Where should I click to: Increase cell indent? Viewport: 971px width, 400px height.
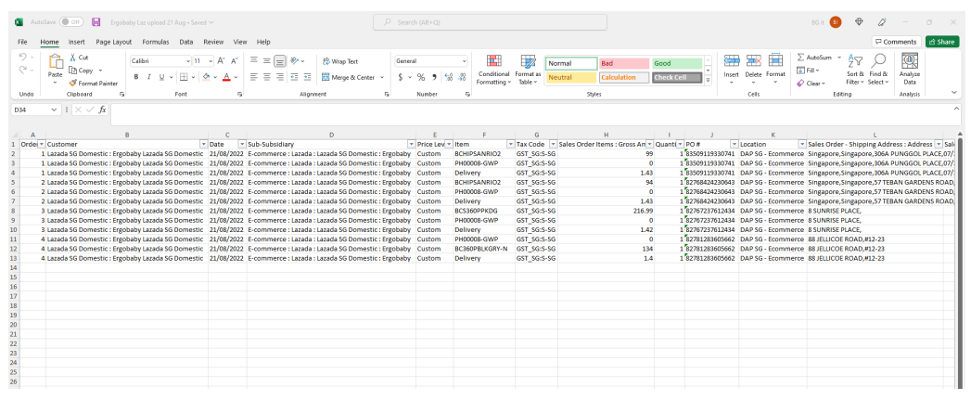click(307, 78)
